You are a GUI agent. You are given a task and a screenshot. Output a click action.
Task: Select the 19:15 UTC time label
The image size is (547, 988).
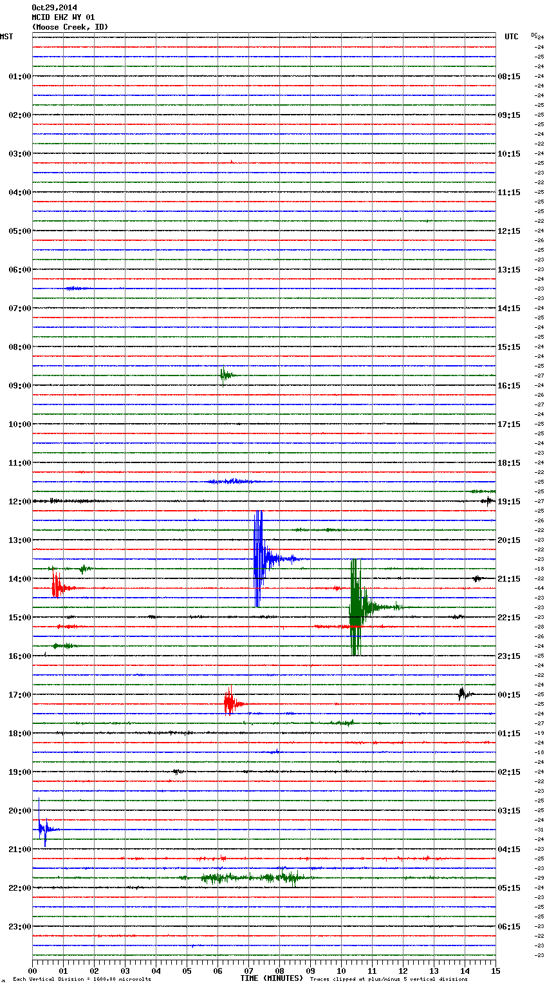(x=509, y=501)
